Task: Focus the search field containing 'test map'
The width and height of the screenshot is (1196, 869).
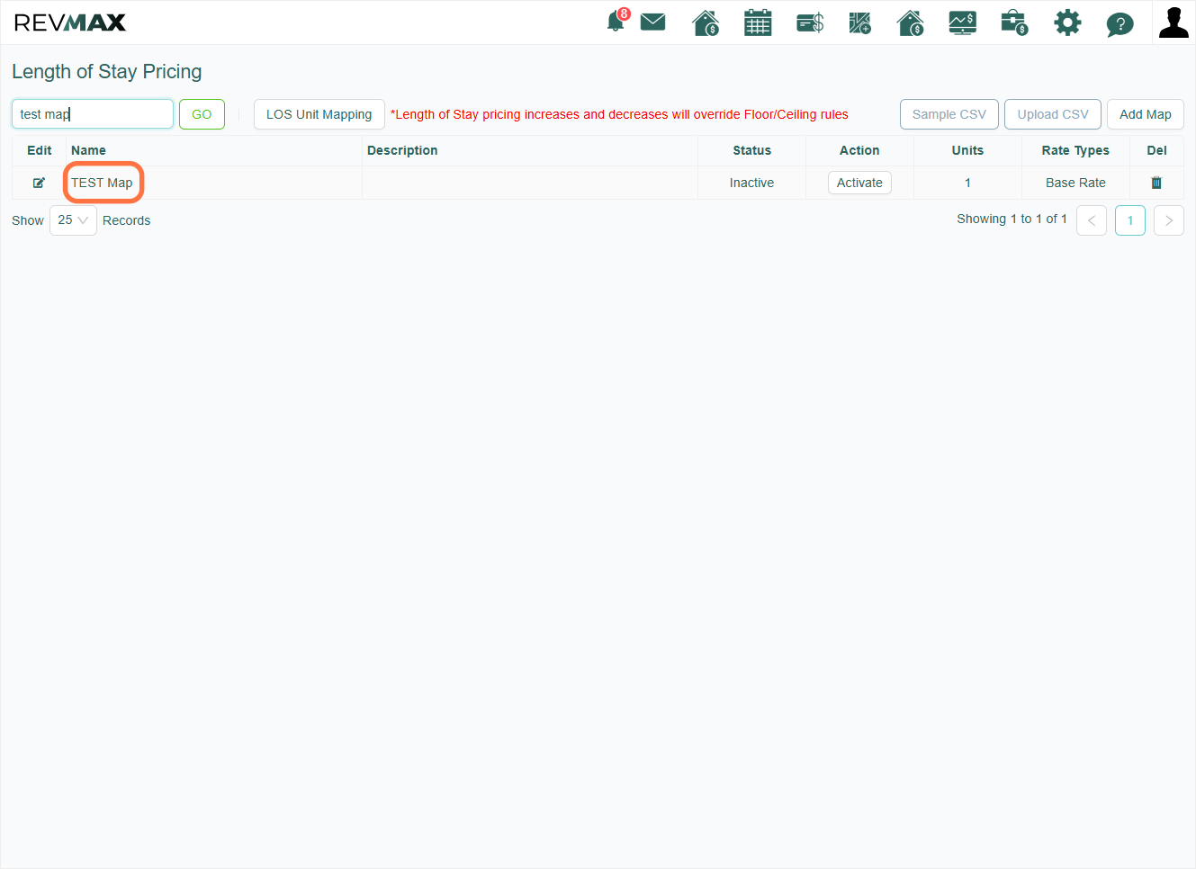Action: point(93,114)
